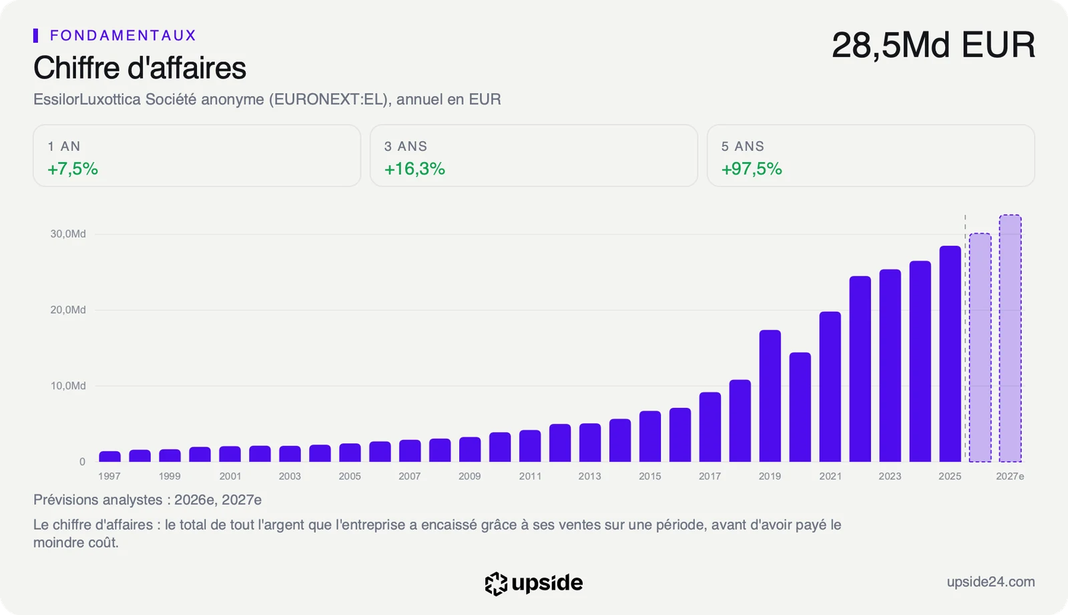This screenshot has height=615, width=1068.
Task: Select the 5 ANS growth card
Action: (870, 156)
